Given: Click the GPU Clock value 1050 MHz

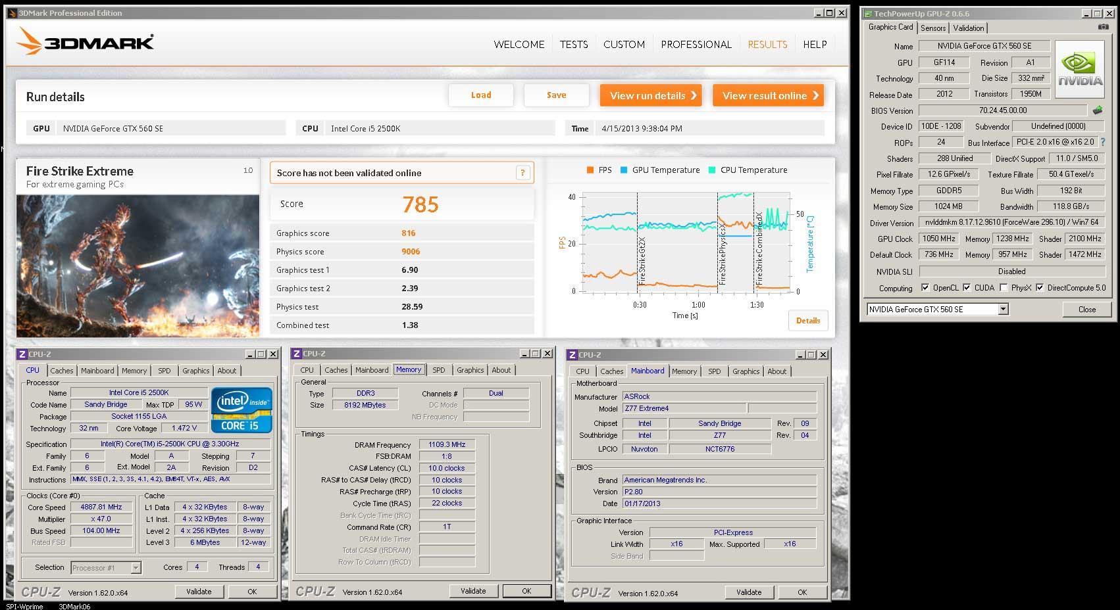Looking at the screenshot, I should (x=939, y=239).
